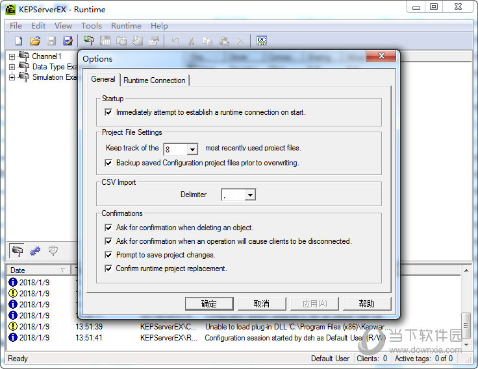Click the 帮助 (Help) button

pos(367,304)
